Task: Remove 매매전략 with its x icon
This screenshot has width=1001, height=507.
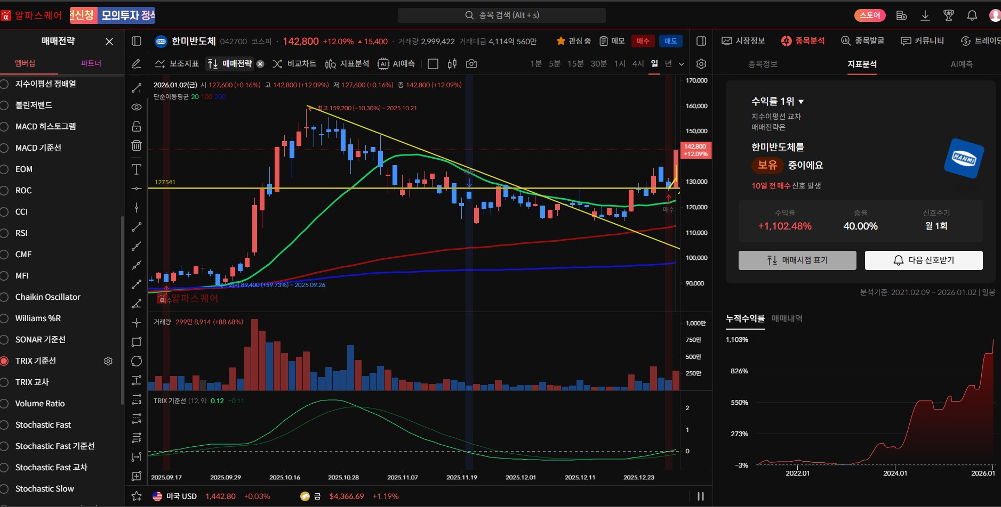Action: point(260,64)
